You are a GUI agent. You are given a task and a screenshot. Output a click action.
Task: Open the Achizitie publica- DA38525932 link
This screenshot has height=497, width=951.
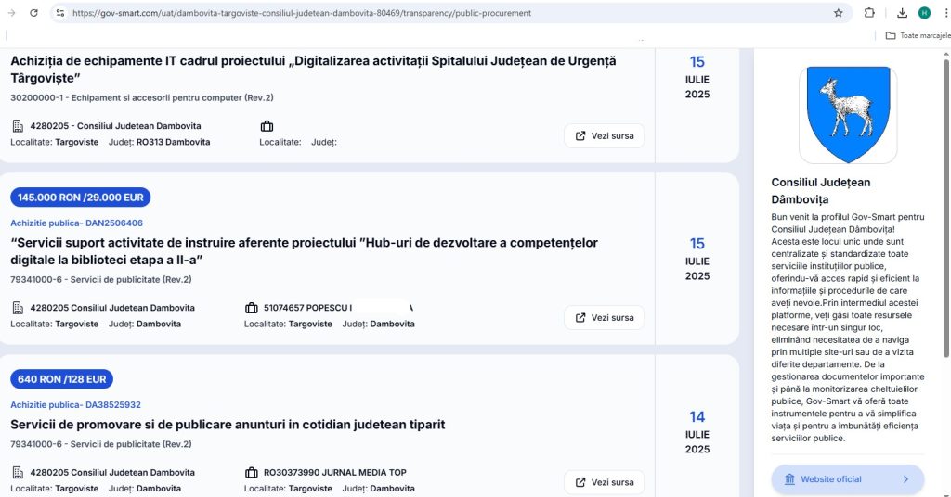tap(75, 405)
